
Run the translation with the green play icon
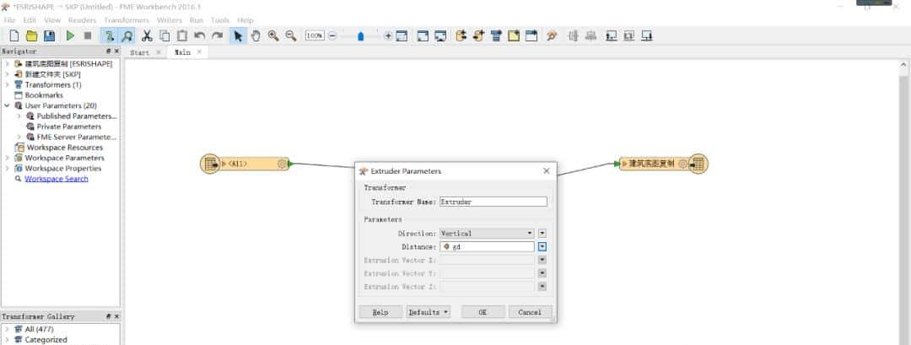(70, 36)
